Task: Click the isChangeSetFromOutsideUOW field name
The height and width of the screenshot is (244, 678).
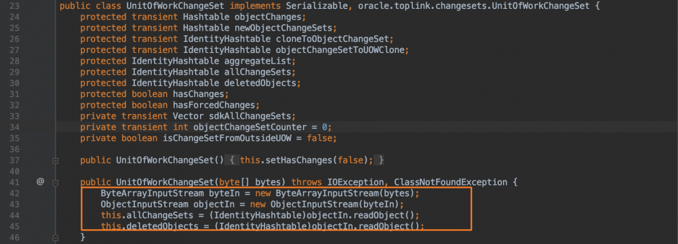Action: tap(226, 138)
